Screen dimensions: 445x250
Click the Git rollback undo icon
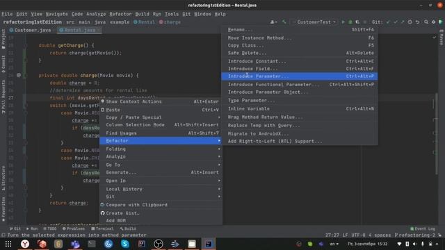417,22
